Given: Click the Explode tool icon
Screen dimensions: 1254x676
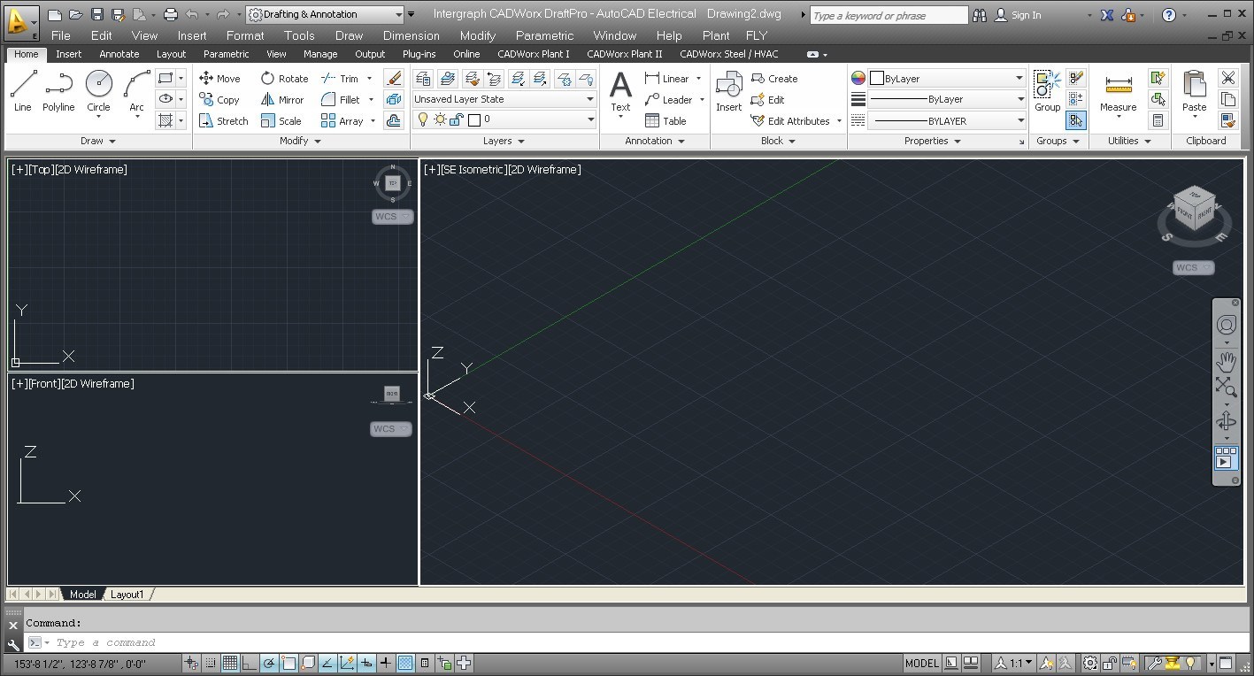Looking at the screenshot, I should pos(394,100).
